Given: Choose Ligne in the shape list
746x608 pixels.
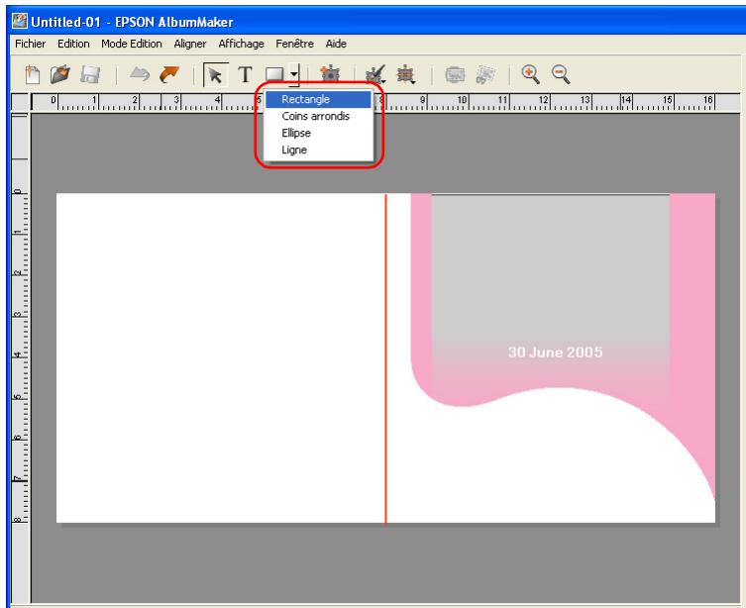Looking at the screenshot, I should click(x=318, y=150).
